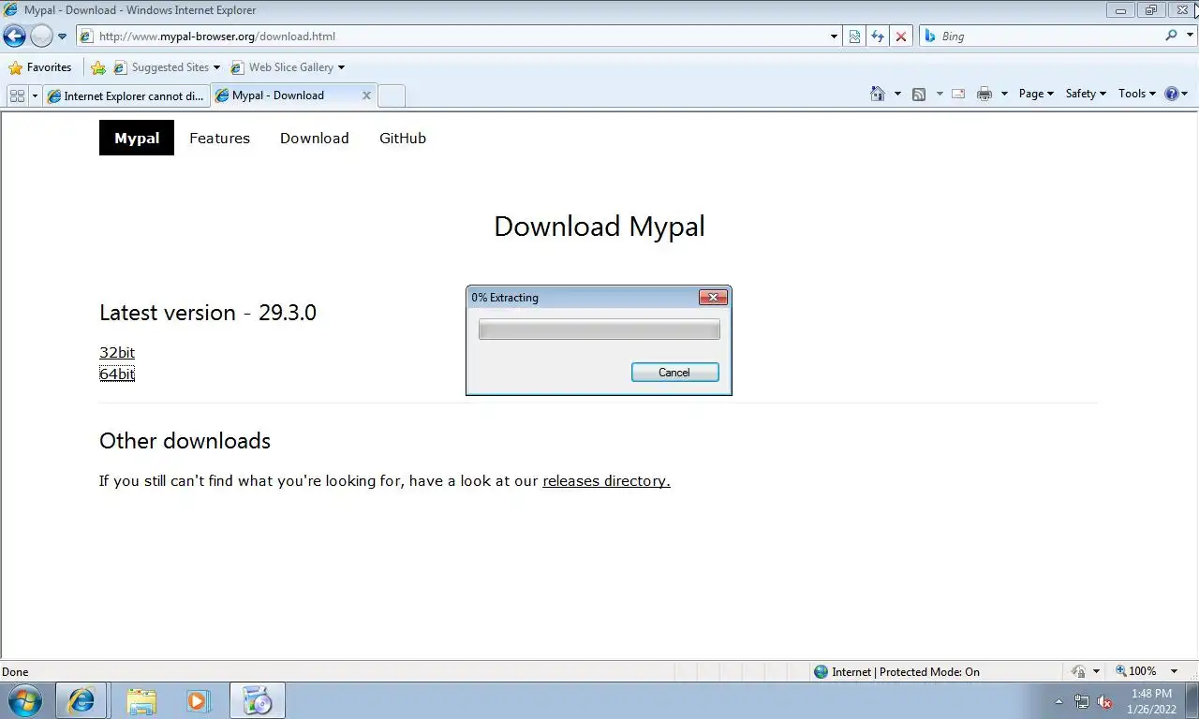Open Help with blue question mark icon
The height and width of the screenshot is (719, 1199).
point(1171,94)
